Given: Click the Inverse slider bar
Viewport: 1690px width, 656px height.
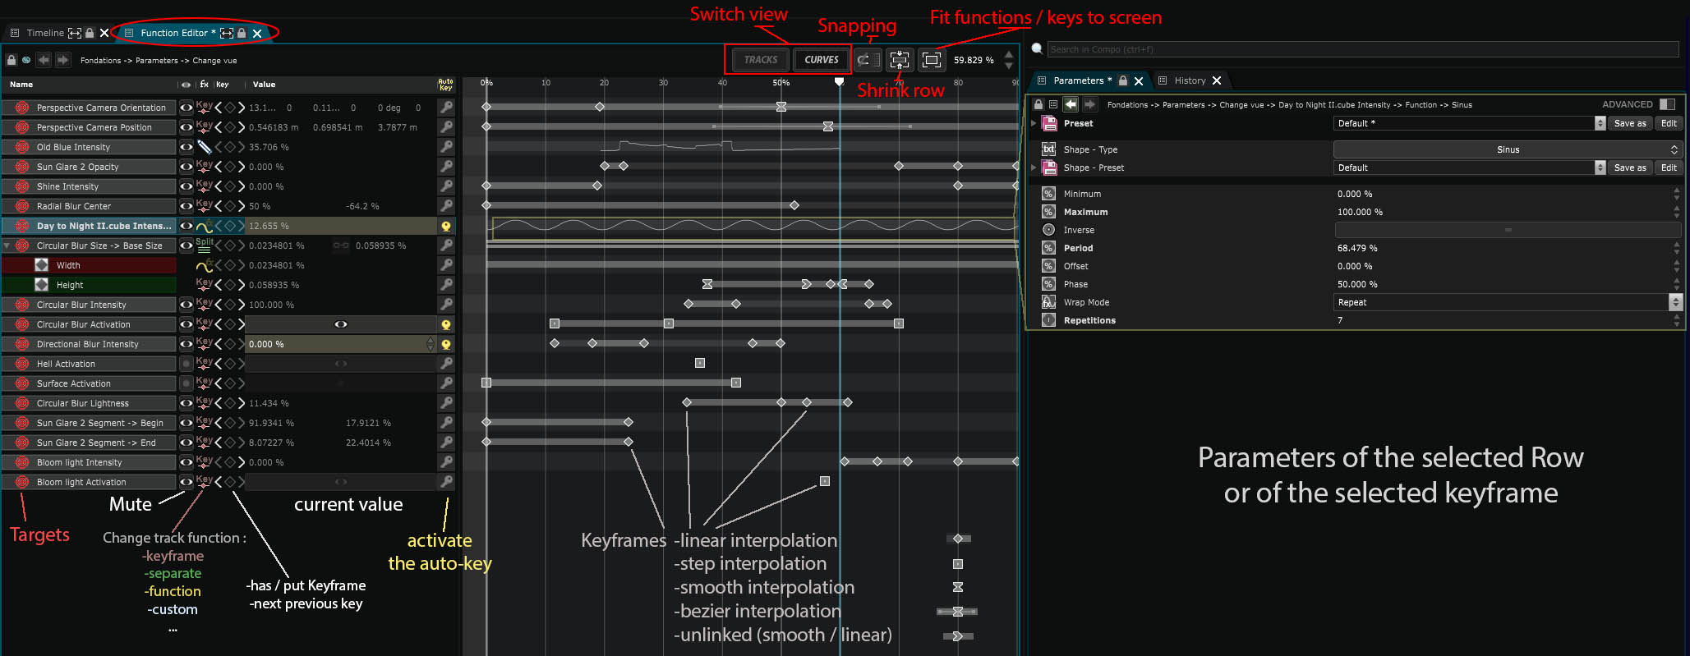Looking at the screenshot, I should (1507, 230).
